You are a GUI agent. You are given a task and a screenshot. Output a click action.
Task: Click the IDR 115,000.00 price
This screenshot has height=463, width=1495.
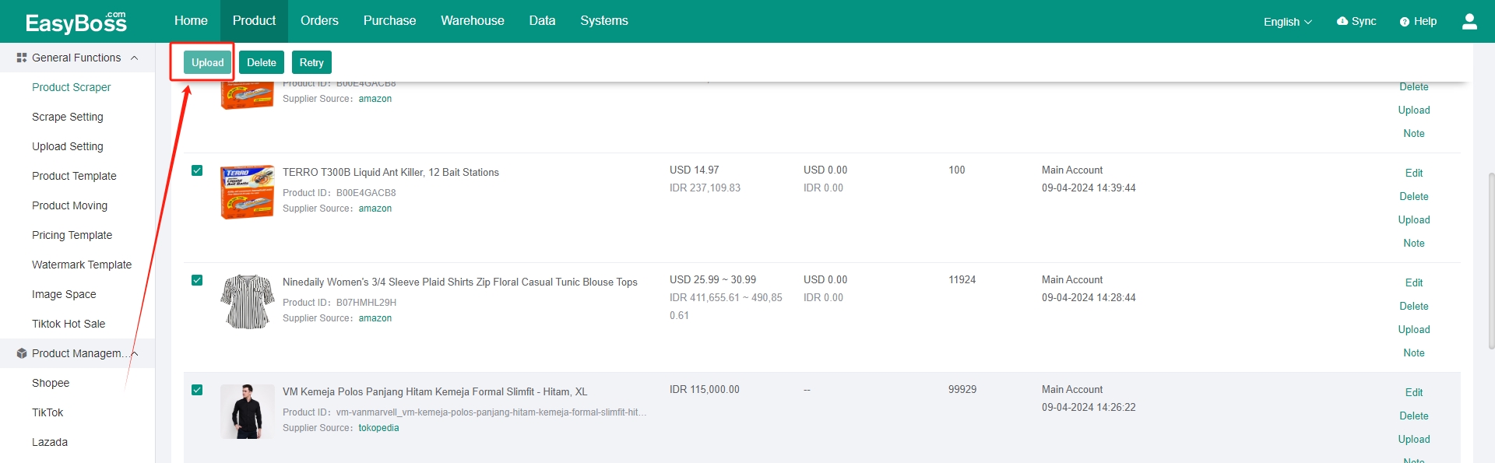pos(705,390)
